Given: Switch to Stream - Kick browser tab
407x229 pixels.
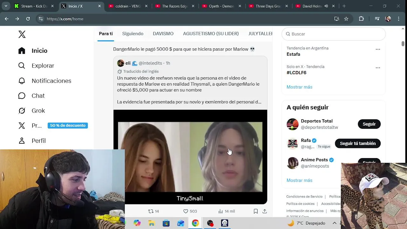Looking at the screenshot, I should click(35, 6).
